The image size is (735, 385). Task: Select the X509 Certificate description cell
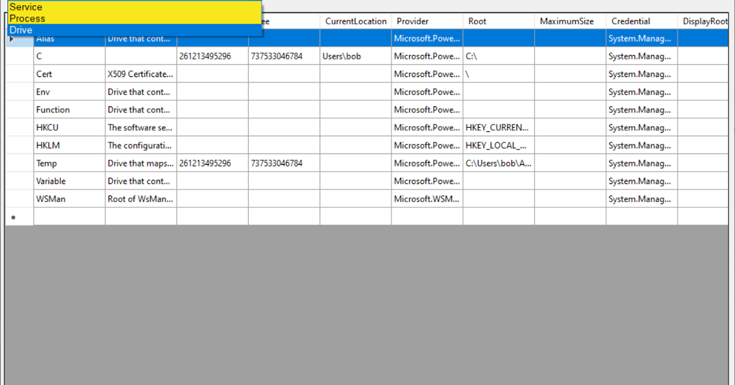(x=140, y=74)
